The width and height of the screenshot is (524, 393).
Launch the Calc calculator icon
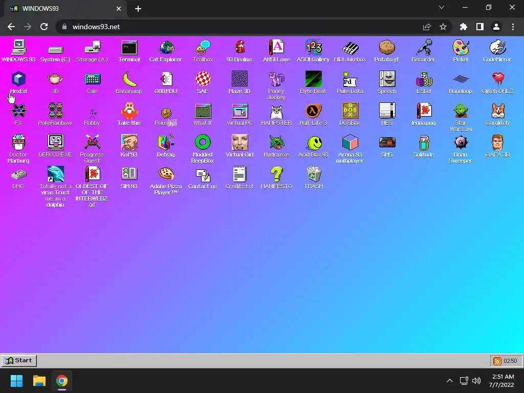[92, 82]
